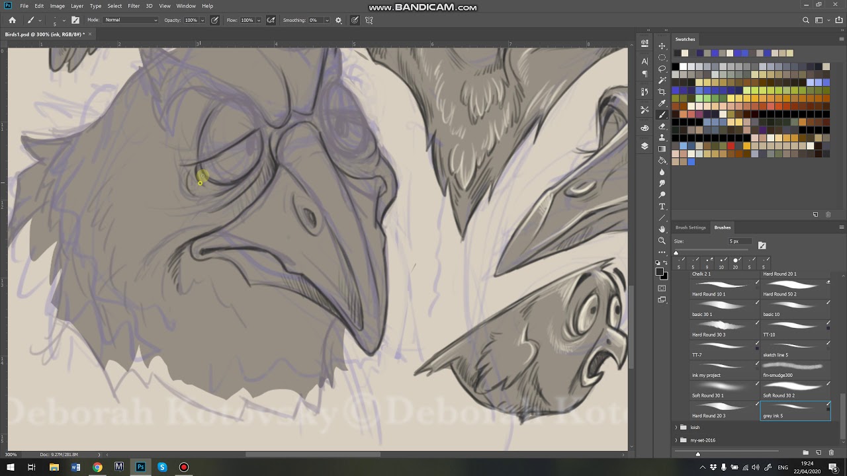Select the Hand tool
The width and height of the screenshot is (847, 476).
(662, 229)
